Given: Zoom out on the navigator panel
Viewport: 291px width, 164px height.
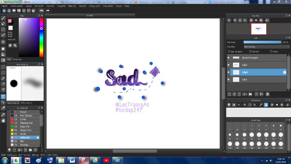Looking at the screenshot, I should click(245, 20).
